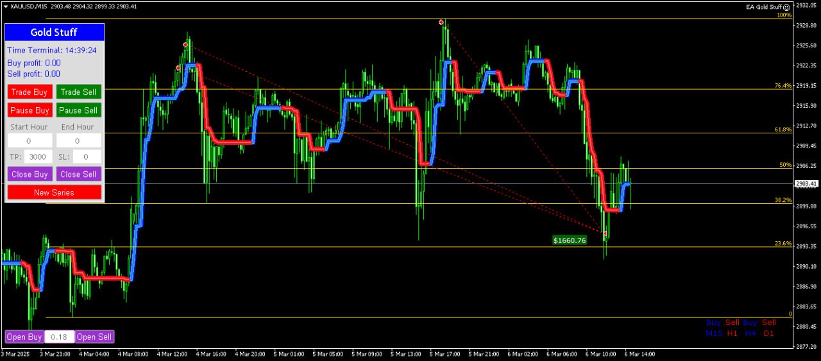
Task: Open chart symbol dropdown arrow next to XAUUSD
Action: pos(6,6)
